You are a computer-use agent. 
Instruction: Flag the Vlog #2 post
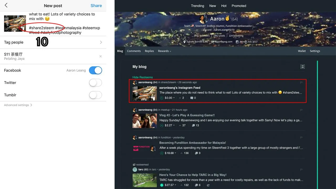pos(301,110)
